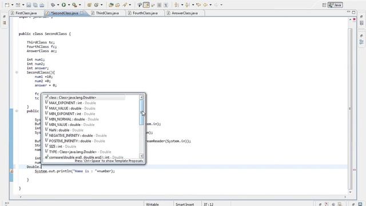Click the New file toolbar icon
This screenshot has width=366, height=206.
7,5
